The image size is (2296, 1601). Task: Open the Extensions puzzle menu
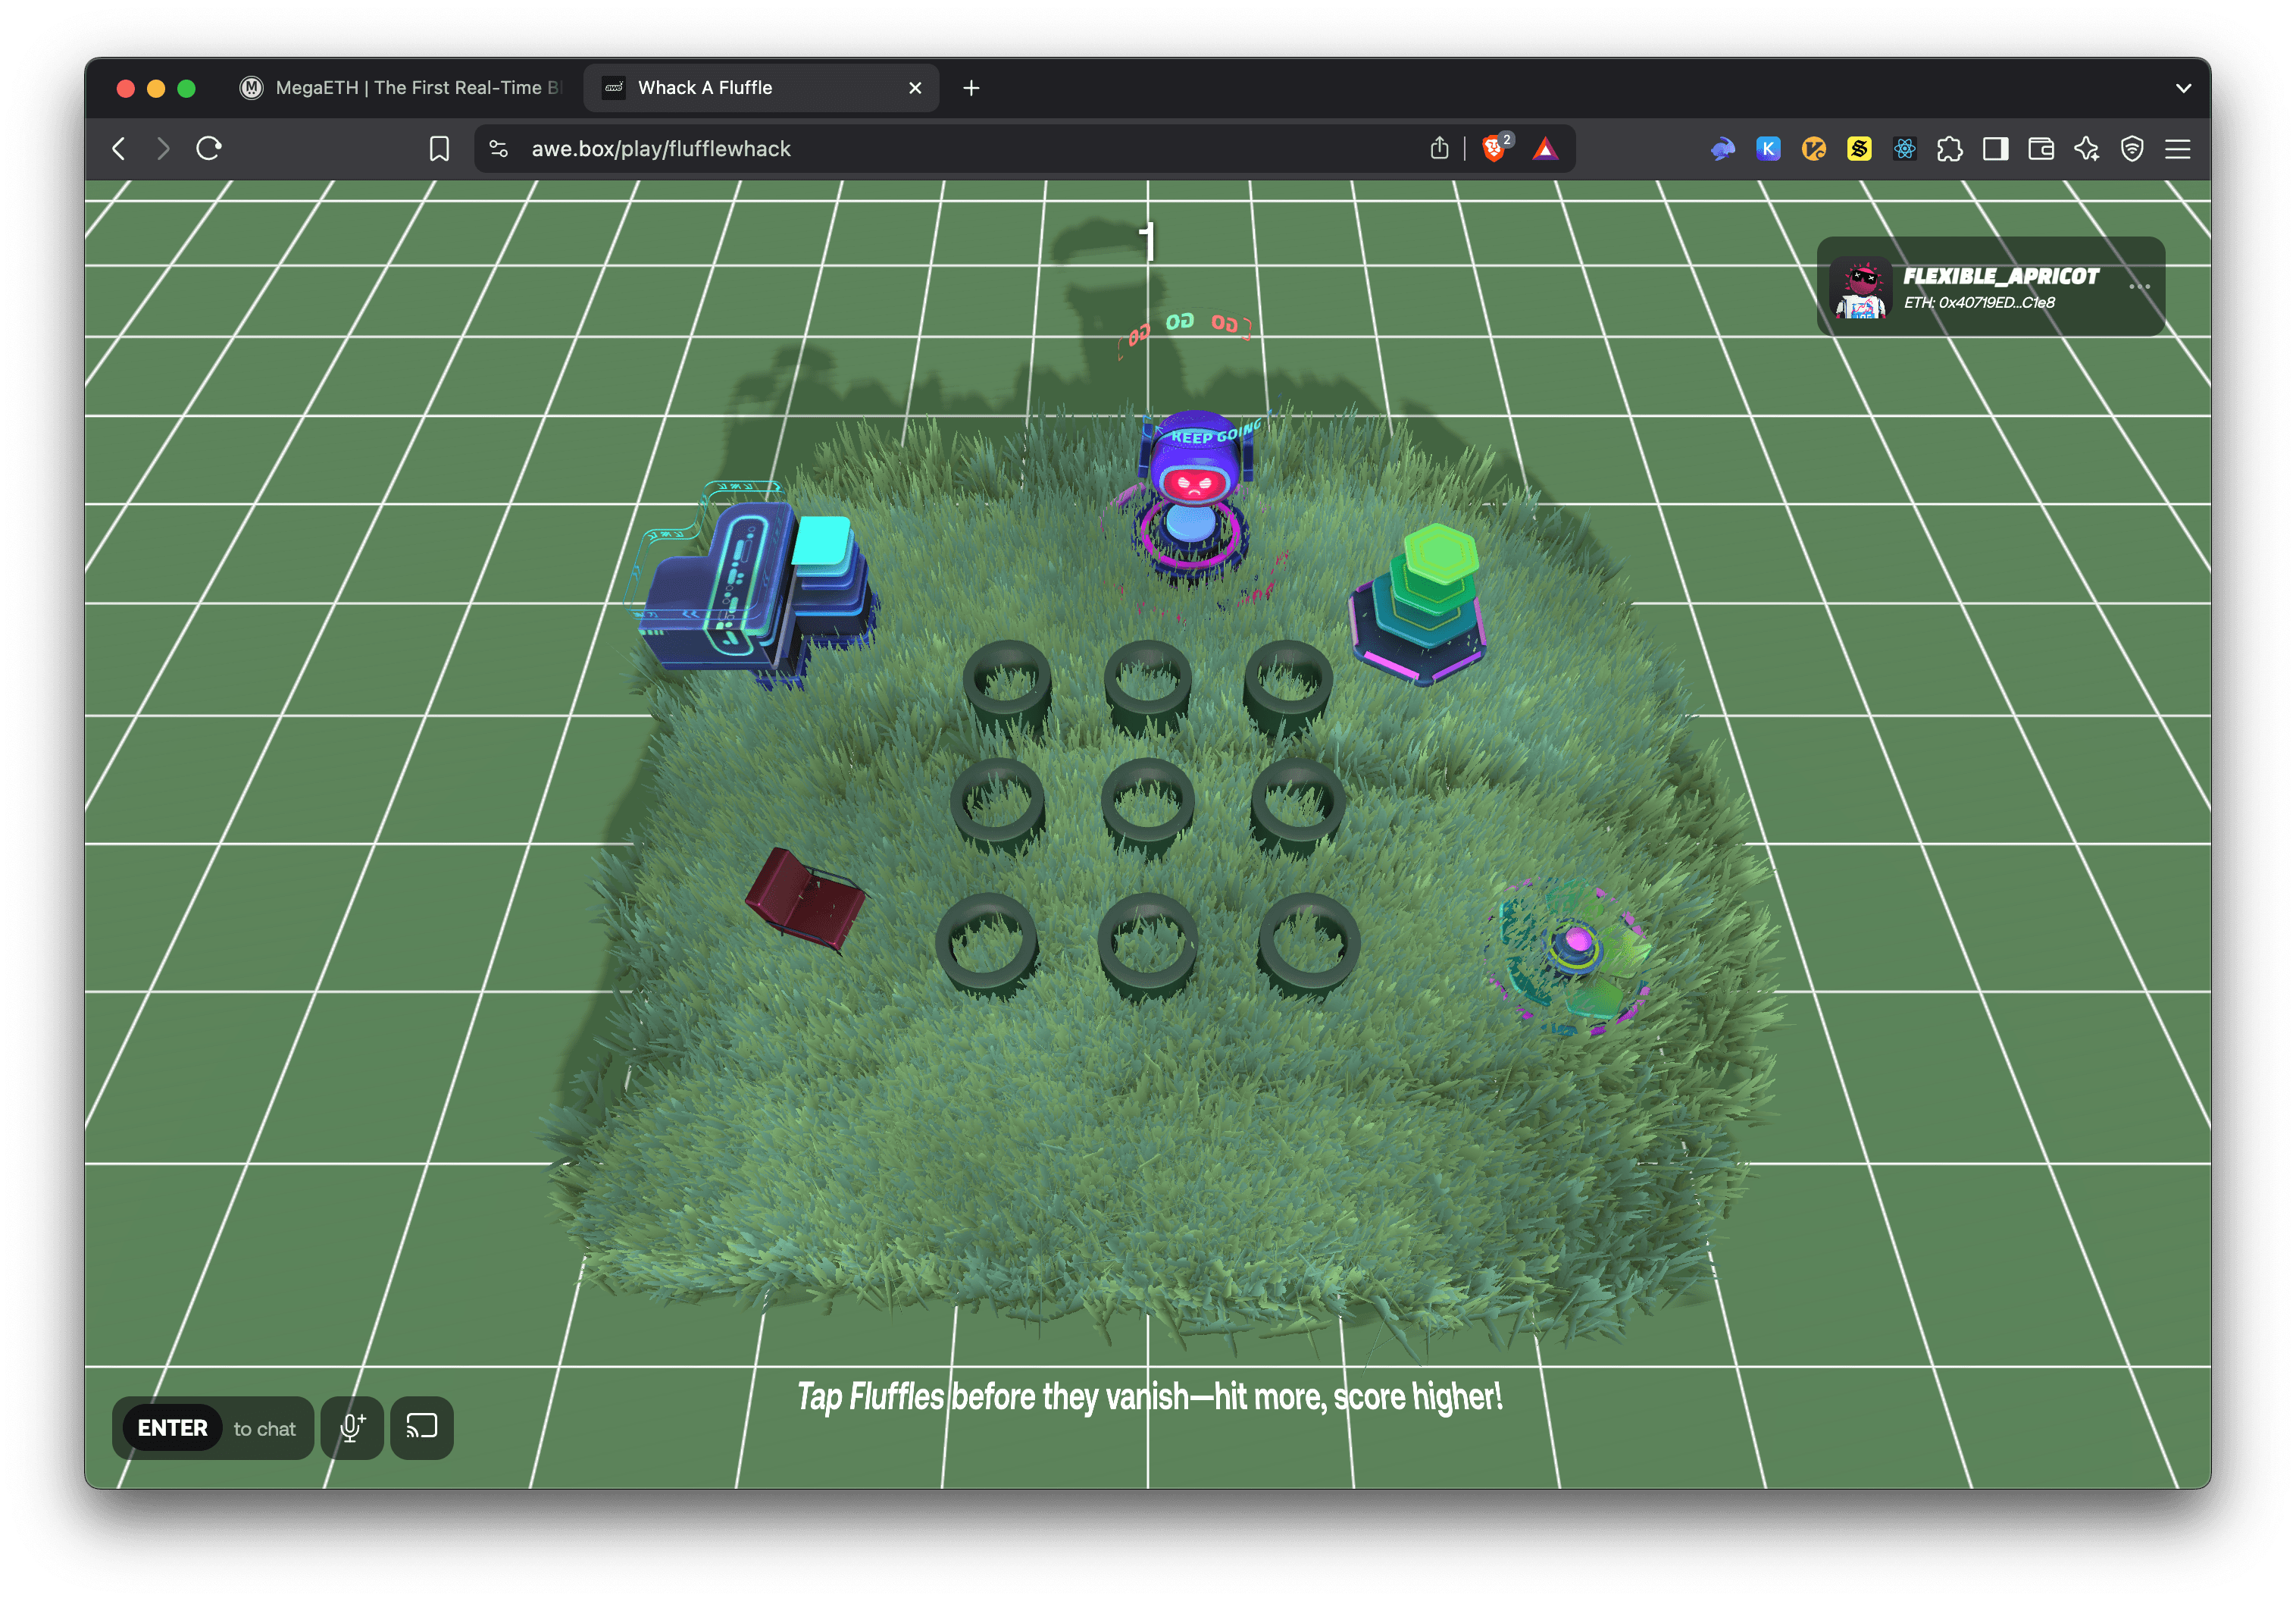click(x=1949, y=149)
